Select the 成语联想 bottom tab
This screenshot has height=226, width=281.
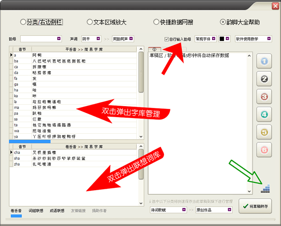tap(57, 210)
